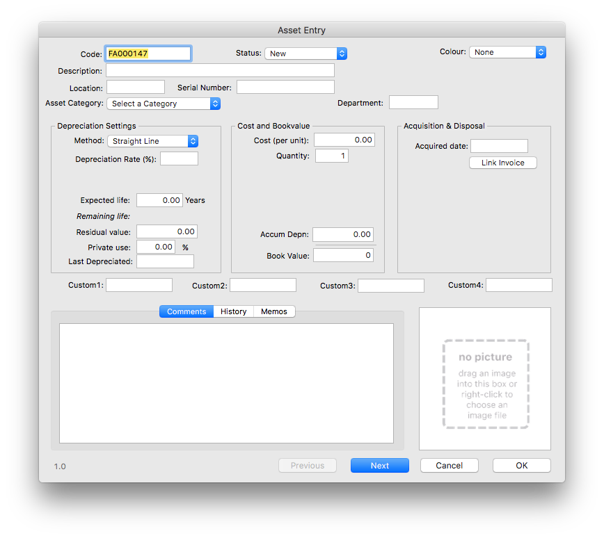Click the Residual value field
This screenshot has width=604, height=538.
(x=167, y=231)
